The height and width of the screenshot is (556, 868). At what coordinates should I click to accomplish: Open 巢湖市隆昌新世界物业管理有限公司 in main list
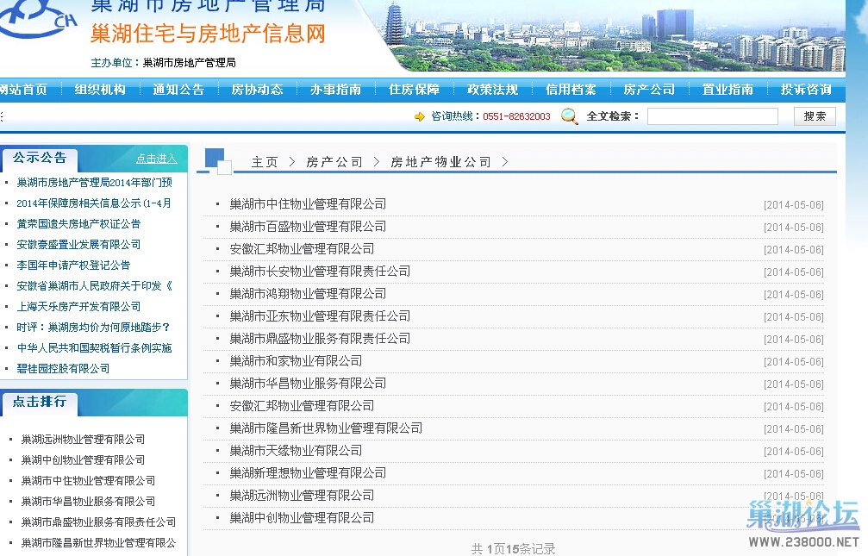point(326,428)
